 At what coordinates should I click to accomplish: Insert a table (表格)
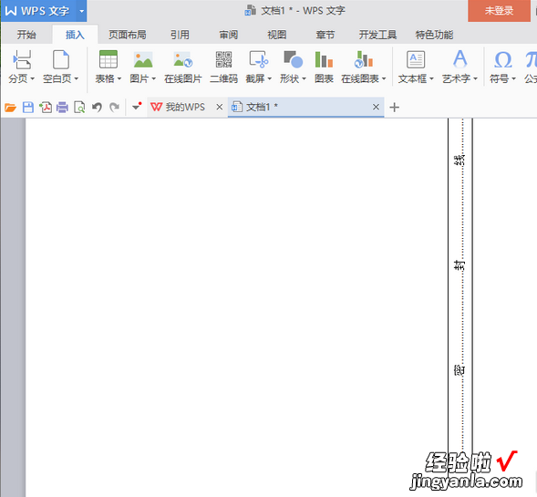pos(108,66)
